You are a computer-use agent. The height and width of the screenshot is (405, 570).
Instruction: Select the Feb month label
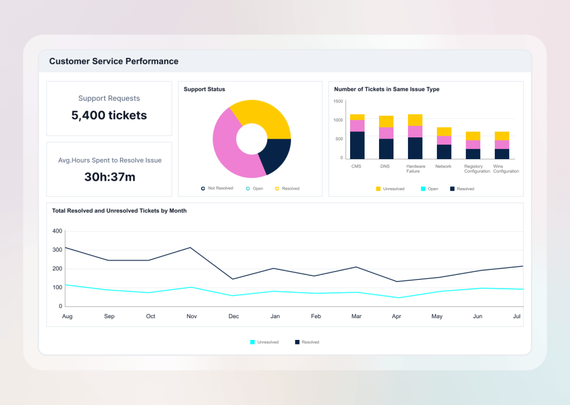[316, 317]
